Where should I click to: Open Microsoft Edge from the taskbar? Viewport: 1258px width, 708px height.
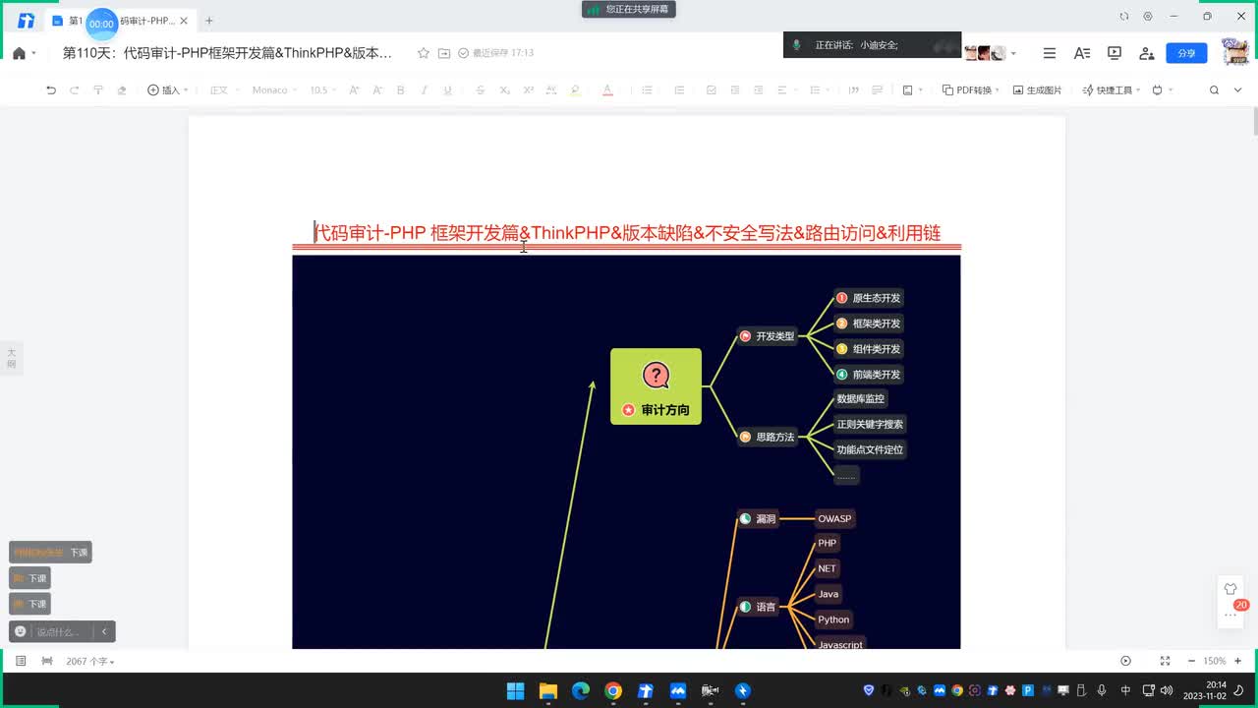tap(581, 690)
